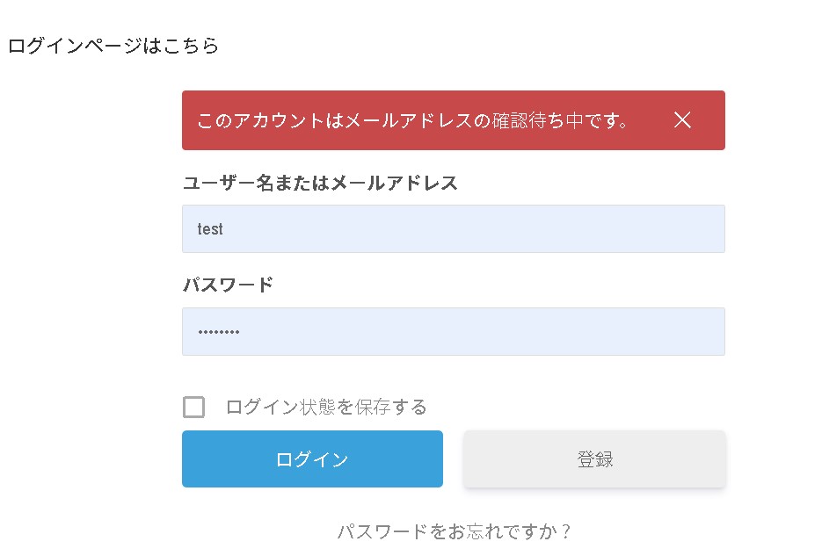Image resolution: width=822 pixels, height=556 pixels.
Task: Click the email confirmation pending error message
Action: pos(413,121)
